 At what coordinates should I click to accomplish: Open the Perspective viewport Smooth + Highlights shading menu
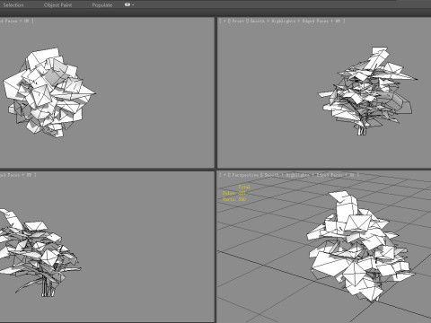pos(310,175)
